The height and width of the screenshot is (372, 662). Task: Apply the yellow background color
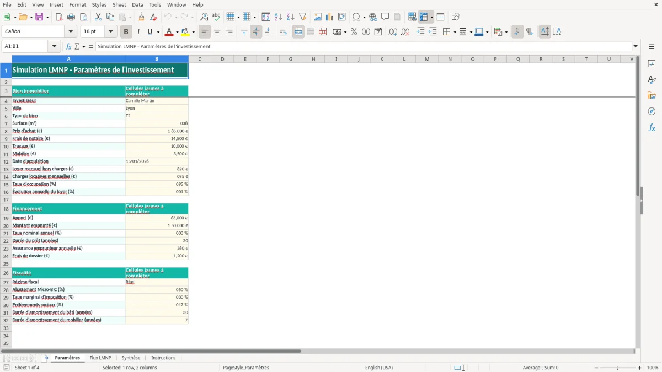tap(185, 32)
